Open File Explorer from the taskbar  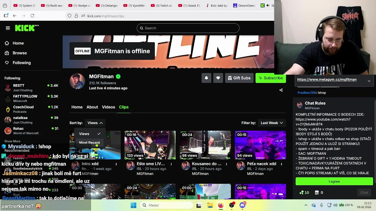point(210,205)
